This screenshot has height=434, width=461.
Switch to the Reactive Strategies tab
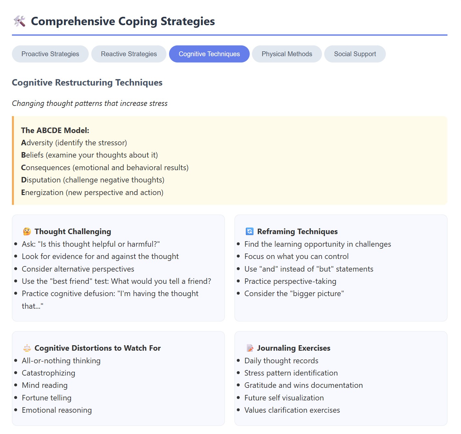[128, 54]
